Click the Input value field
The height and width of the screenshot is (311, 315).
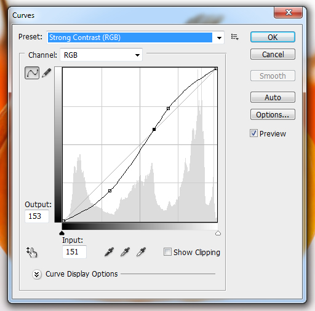coord(74,252)
